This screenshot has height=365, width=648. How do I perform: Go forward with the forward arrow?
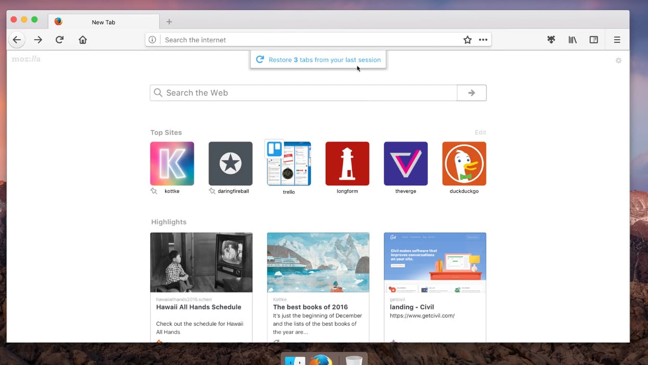(38, 40)
